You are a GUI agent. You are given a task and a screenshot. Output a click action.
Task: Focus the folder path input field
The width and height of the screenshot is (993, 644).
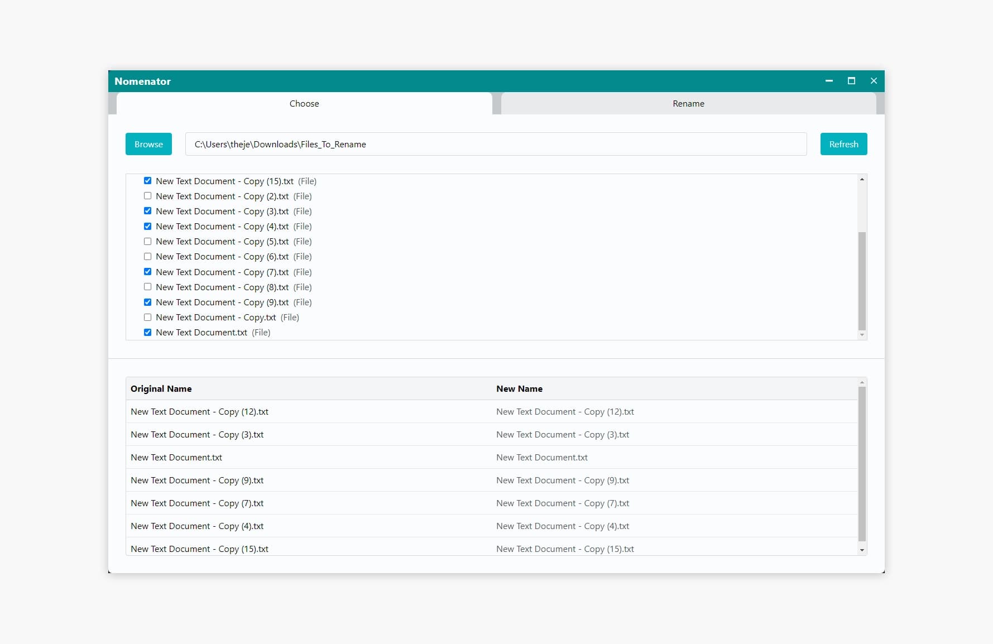[496, 144]
